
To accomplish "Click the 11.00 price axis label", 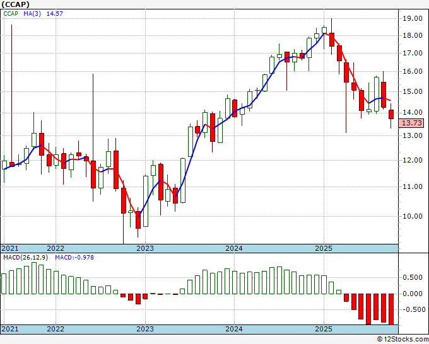I will pyautogui.click(x=413, y=186).
